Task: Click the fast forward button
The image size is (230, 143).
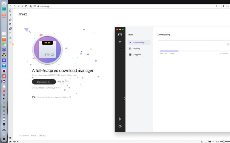Action: (x=22, y=6)
